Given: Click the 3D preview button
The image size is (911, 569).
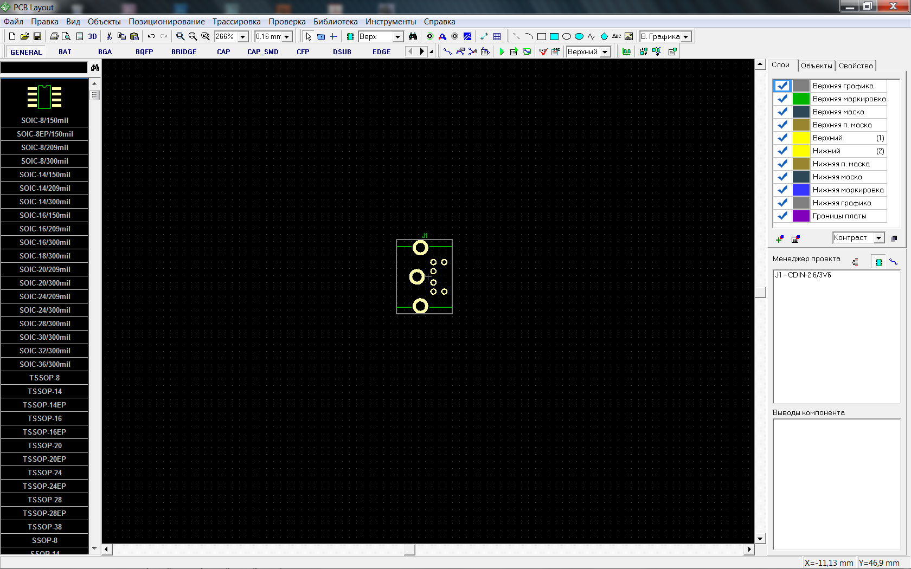Looking at the screenshot, I should coord(92,36).
